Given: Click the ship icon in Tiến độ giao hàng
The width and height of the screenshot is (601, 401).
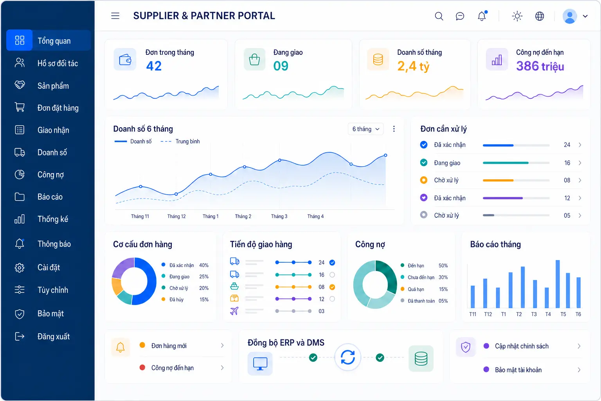Looking at the screenshot, I should pyautogui.click(x=234, y=286).
